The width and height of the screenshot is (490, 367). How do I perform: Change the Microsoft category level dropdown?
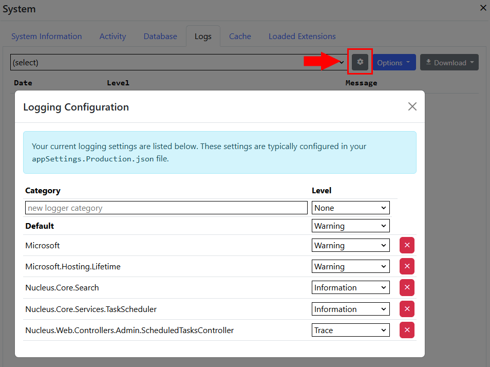click(350, 245)
